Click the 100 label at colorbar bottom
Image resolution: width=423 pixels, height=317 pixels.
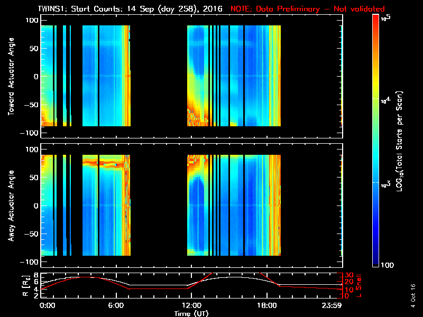pyautogui.click(x=389, y=265)
